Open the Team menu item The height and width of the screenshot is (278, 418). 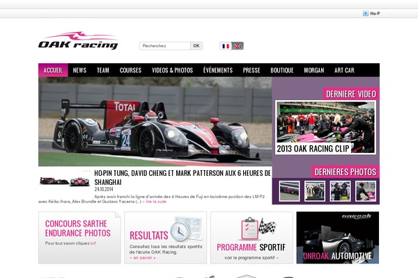[x=103, y=70]
